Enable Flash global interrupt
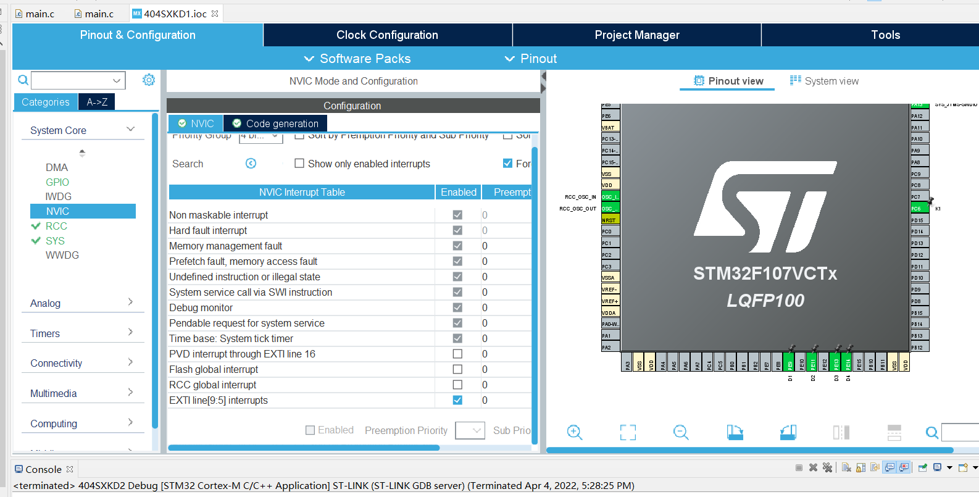The image size is (979, 497). [457, 369]
